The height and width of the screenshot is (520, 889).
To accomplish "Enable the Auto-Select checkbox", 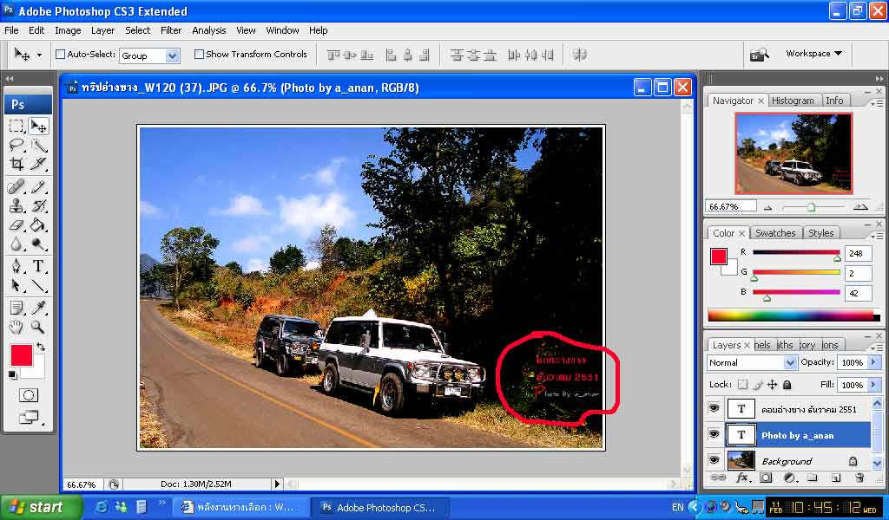I will [61, 55].
